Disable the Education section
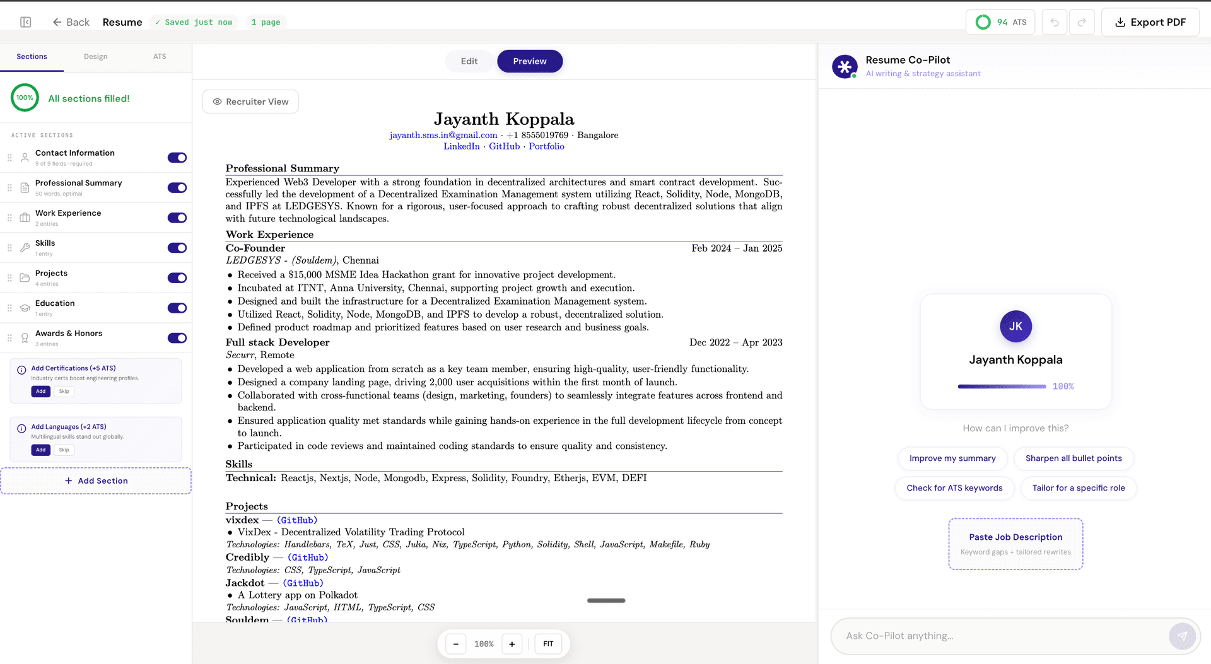1211x664 pixels. pos(177,308)
